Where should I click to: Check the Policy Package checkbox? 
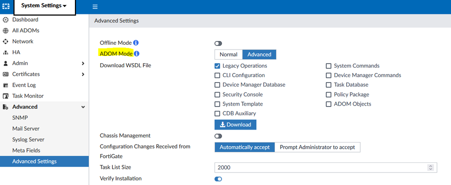(x=329, y=95)
